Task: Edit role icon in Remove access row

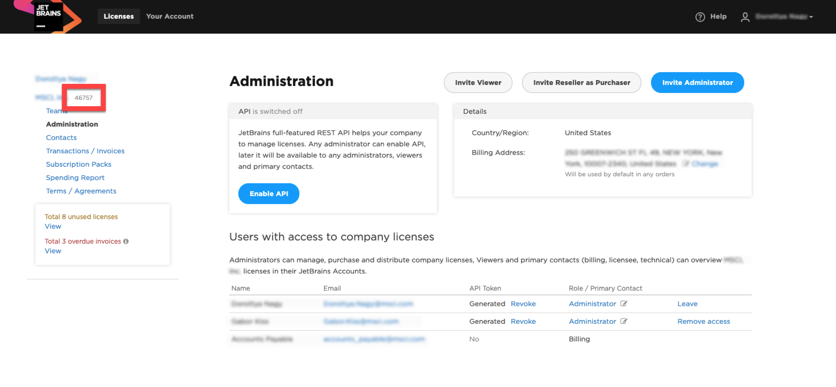Action: [x=624, y=321]
